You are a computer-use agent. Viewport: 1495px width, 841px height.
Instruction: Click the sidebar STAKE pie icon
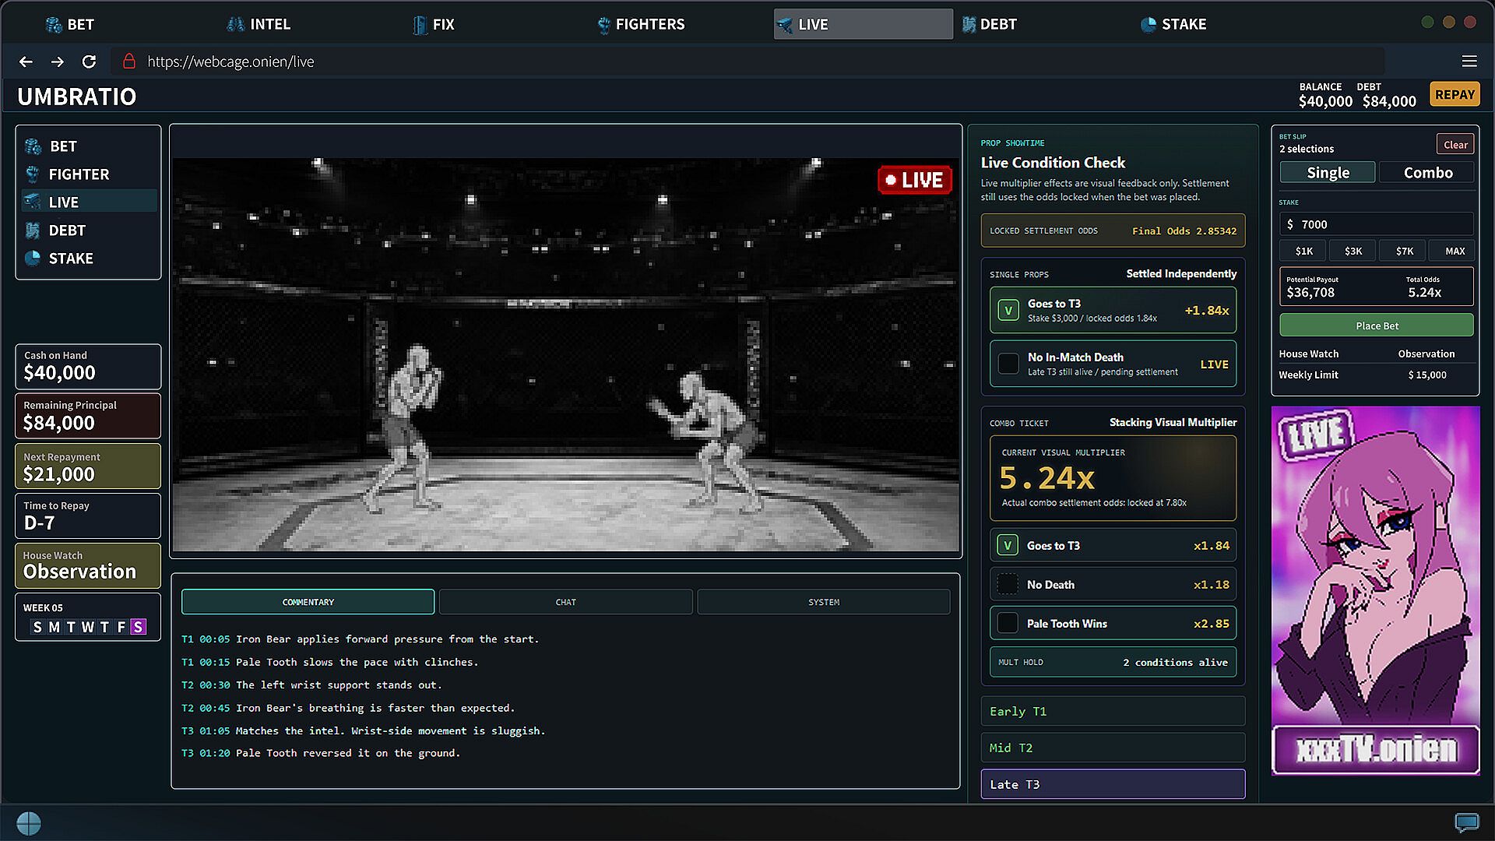[x=33, y=259]
